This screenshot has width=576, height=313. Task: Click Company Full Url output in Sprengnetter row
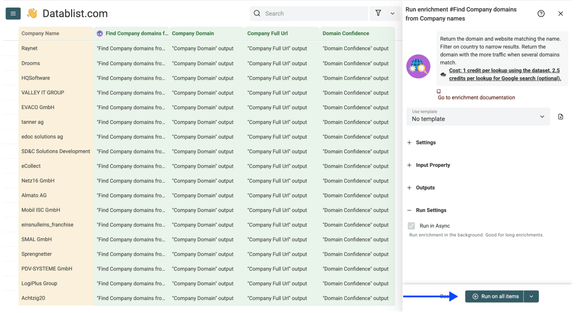[x=282, y=254]
